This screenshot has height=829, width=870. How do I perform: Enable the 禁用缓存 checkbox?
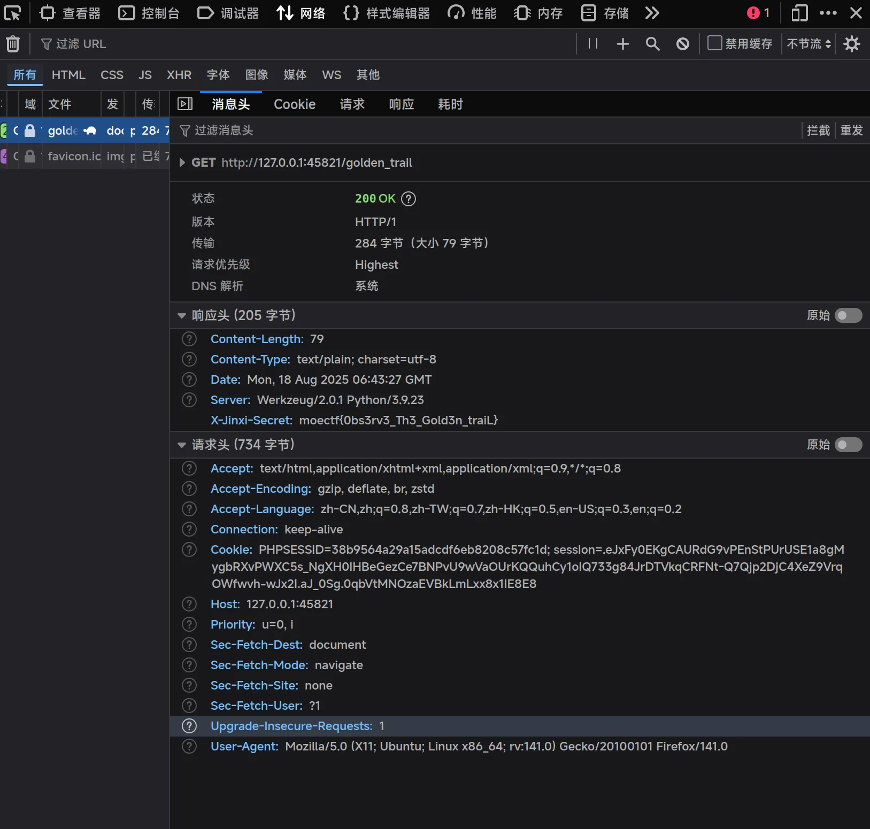point(714,43)
